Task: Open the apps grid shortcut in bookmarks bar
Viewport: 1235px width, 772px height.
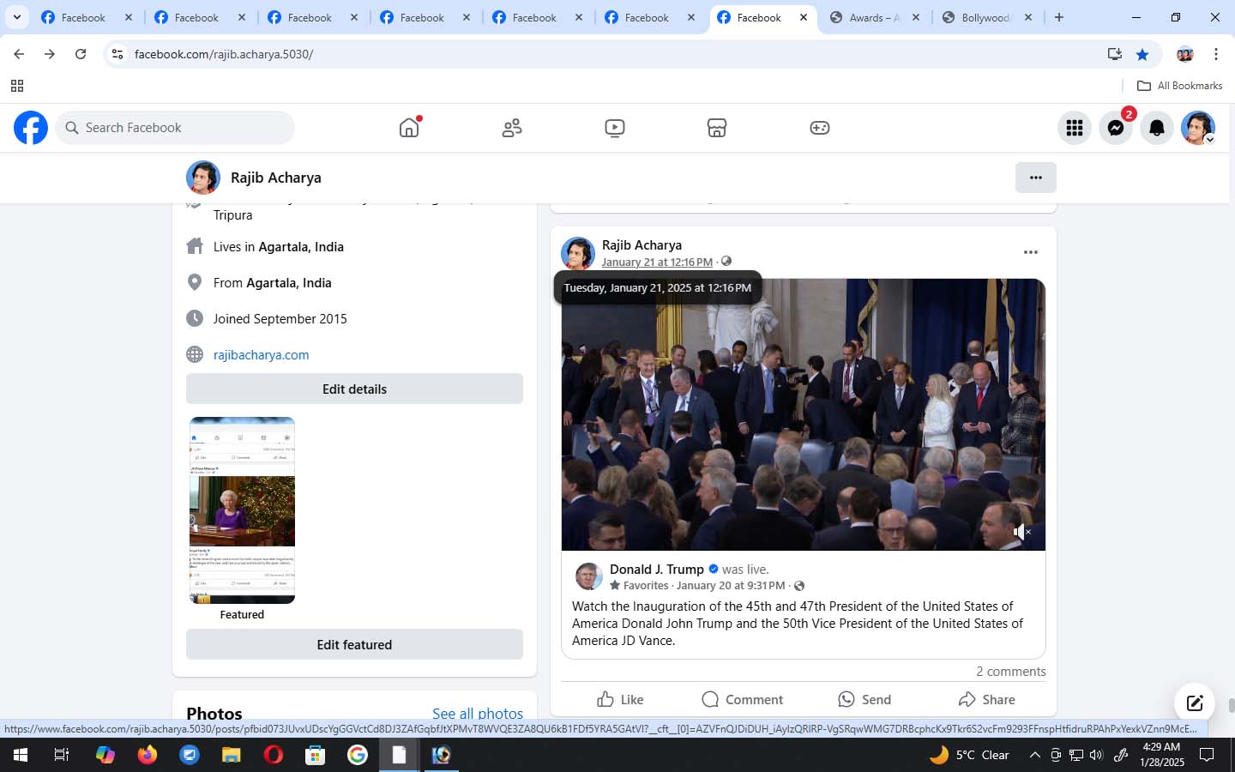Action: [x=17, y=86]
